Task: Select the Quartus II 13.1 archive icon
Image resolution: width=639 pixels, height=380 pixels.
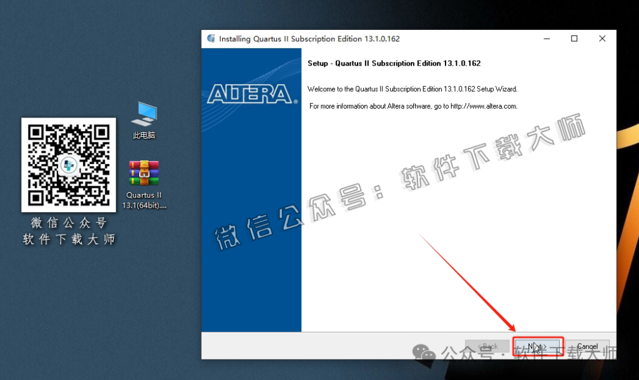Action: coord(144,173)
